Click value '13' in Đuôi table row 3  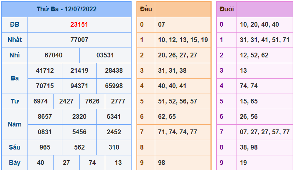(243, 71)
